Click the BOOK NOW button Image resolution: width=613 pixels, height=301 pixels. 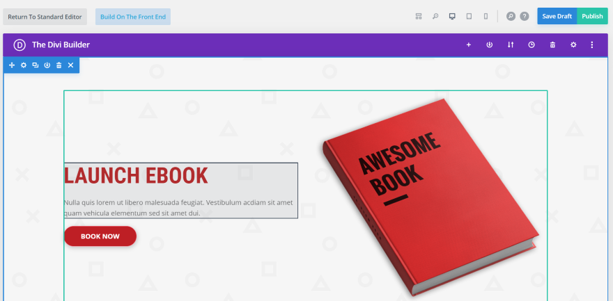[100, 236]
